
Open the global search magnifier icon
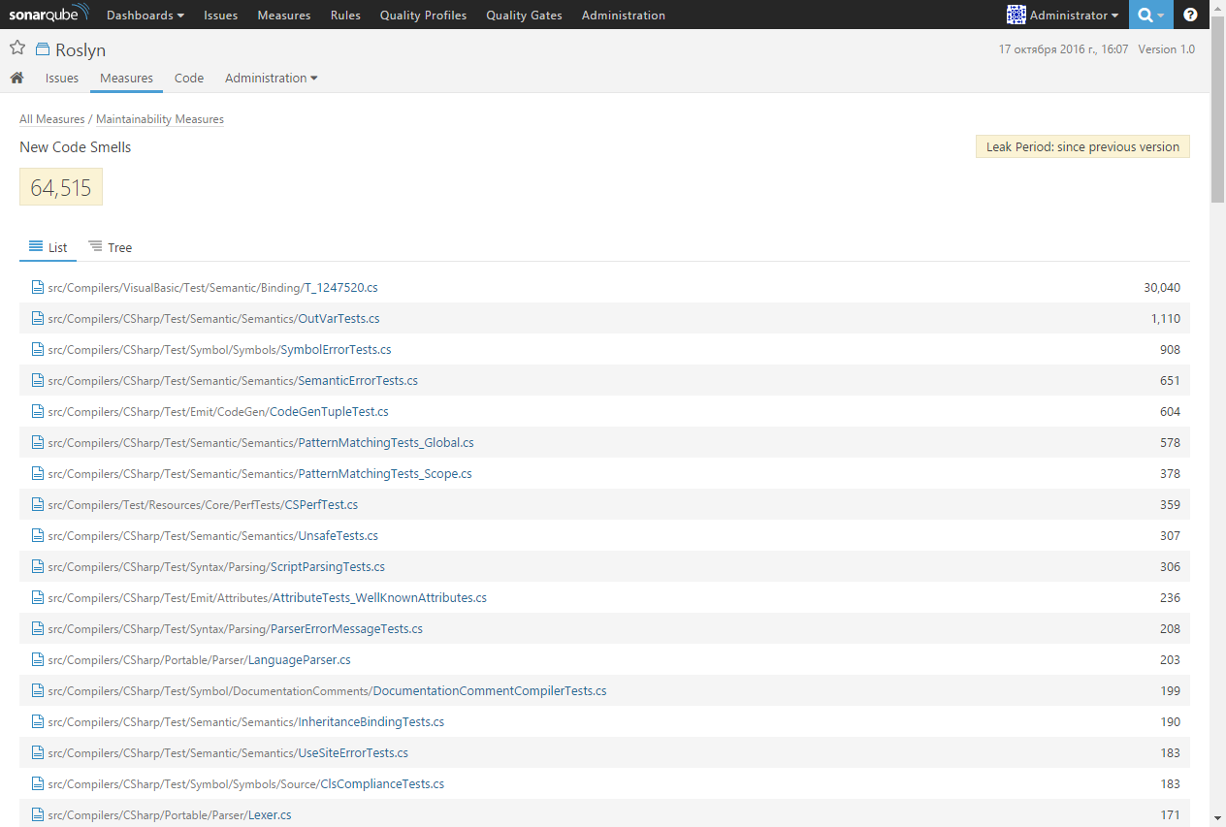[1145, 15]
